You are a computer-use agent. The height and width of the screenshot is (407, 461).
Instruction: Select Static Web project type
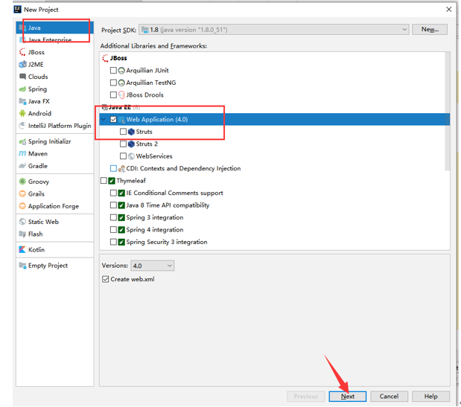pyautogui.click(x=54, y=222)
